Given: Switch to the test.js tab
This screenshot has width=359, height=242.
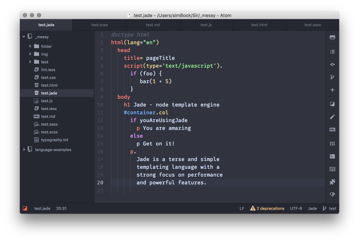Looking at the screenshot, I should click(x=206, y=25).
